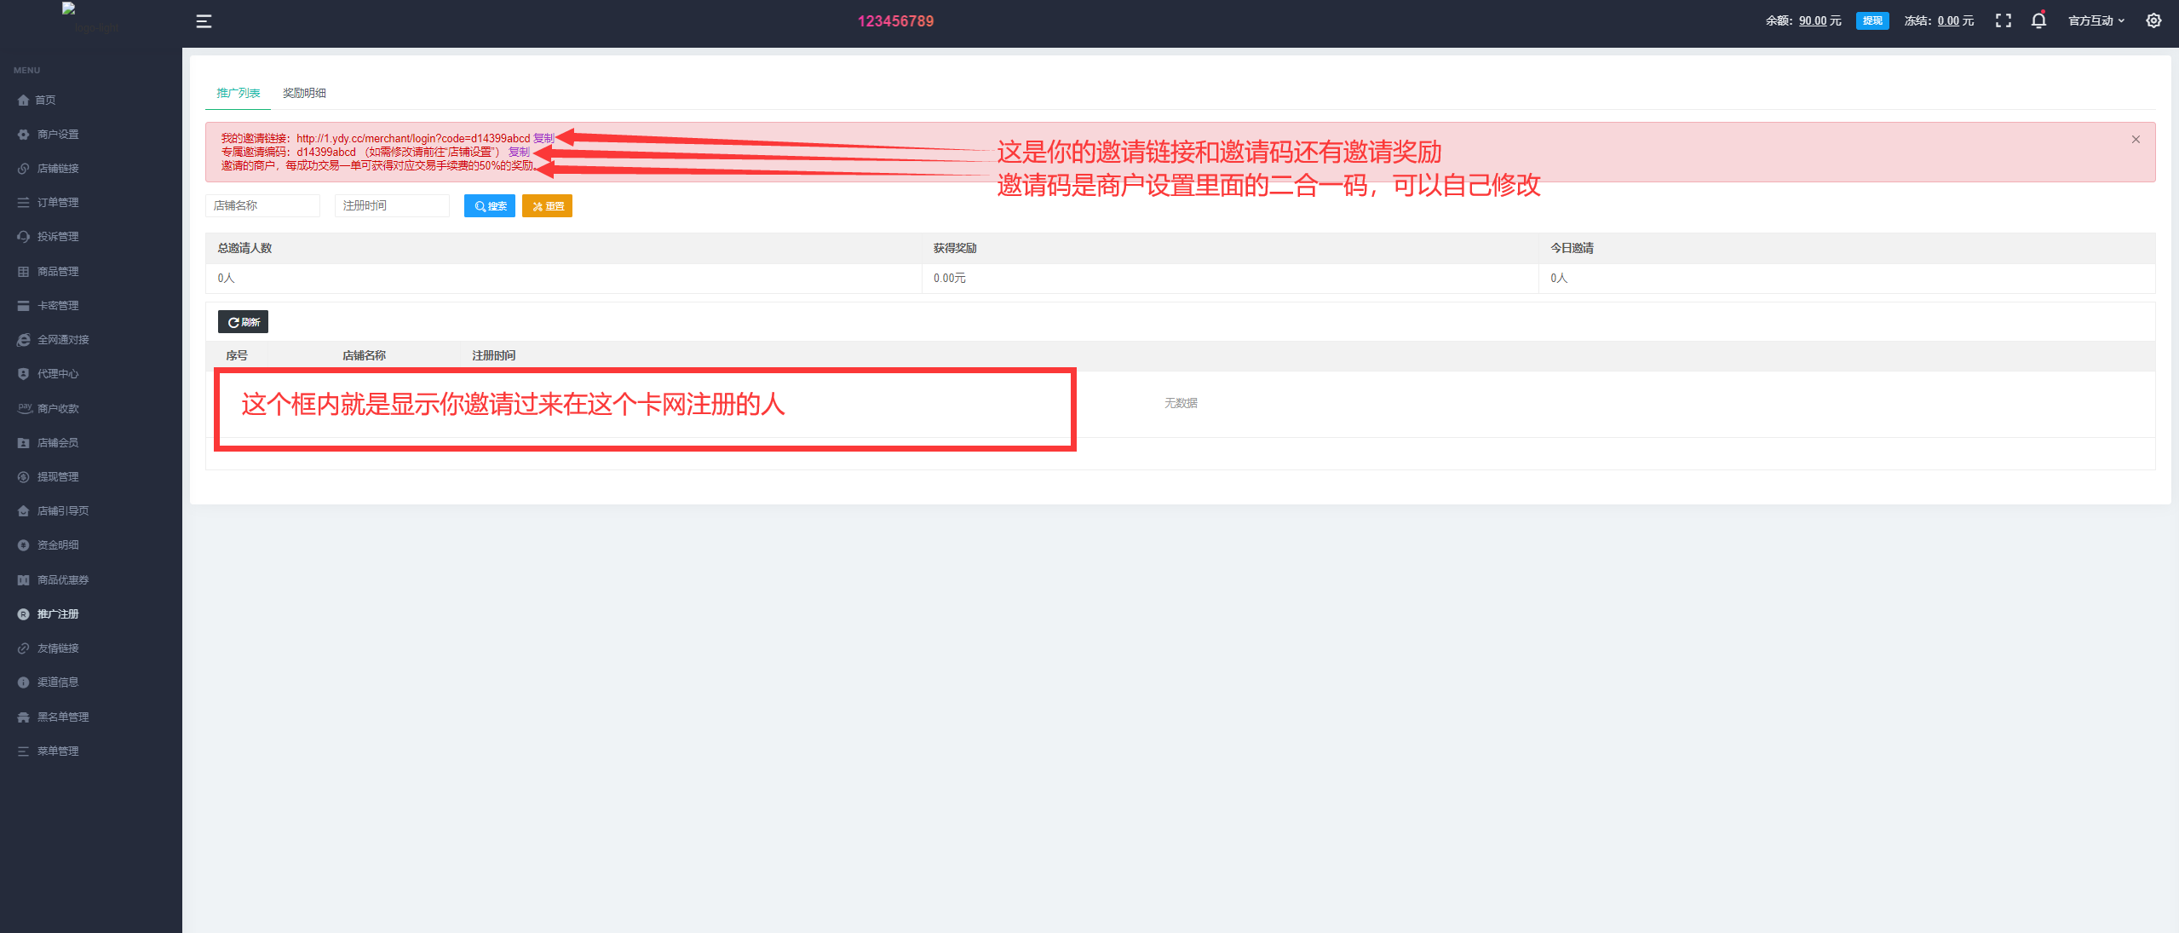Open 黑名单管理 menu item
The width and height of the screenshot is (2179, 933).
pos(63,717)
